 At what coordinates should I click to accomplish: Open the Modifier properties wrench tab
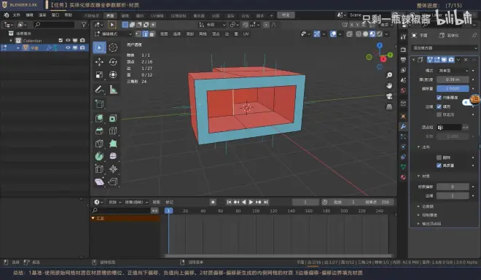403,126
